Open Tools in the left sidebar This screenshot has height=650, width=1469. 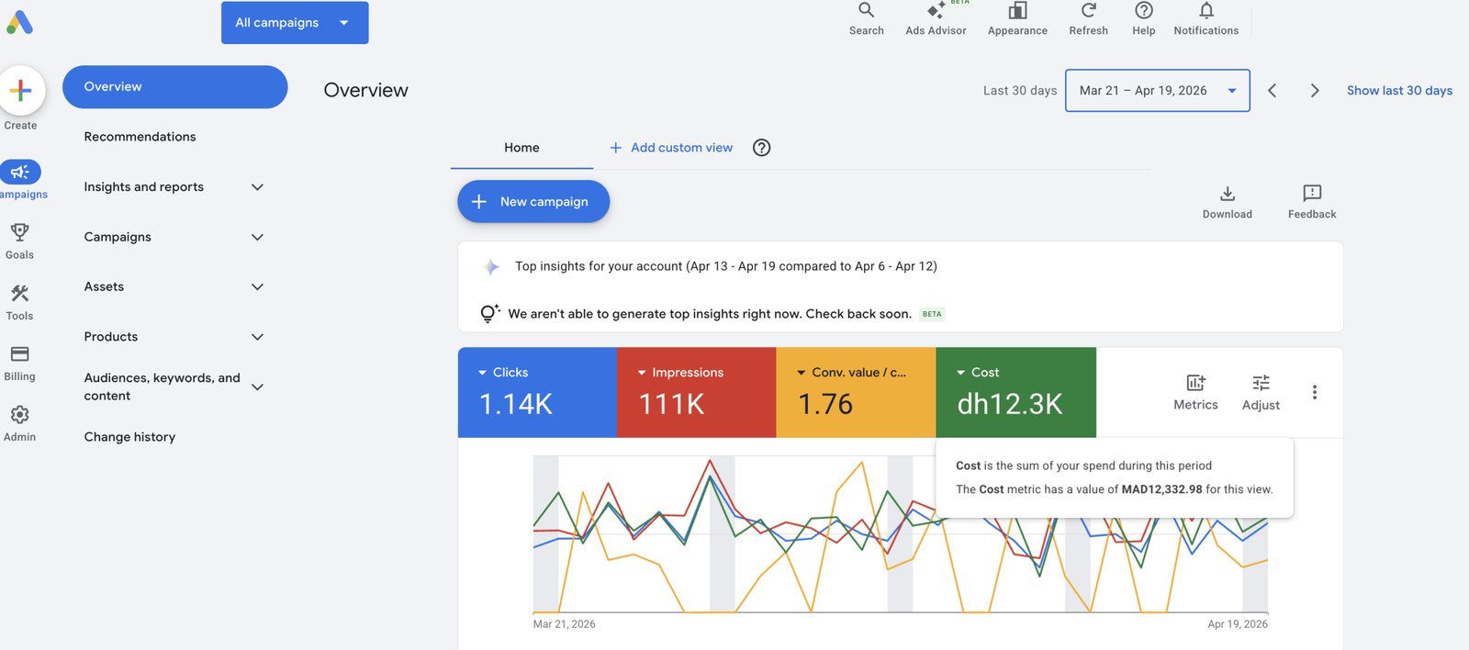pos(19,302)
